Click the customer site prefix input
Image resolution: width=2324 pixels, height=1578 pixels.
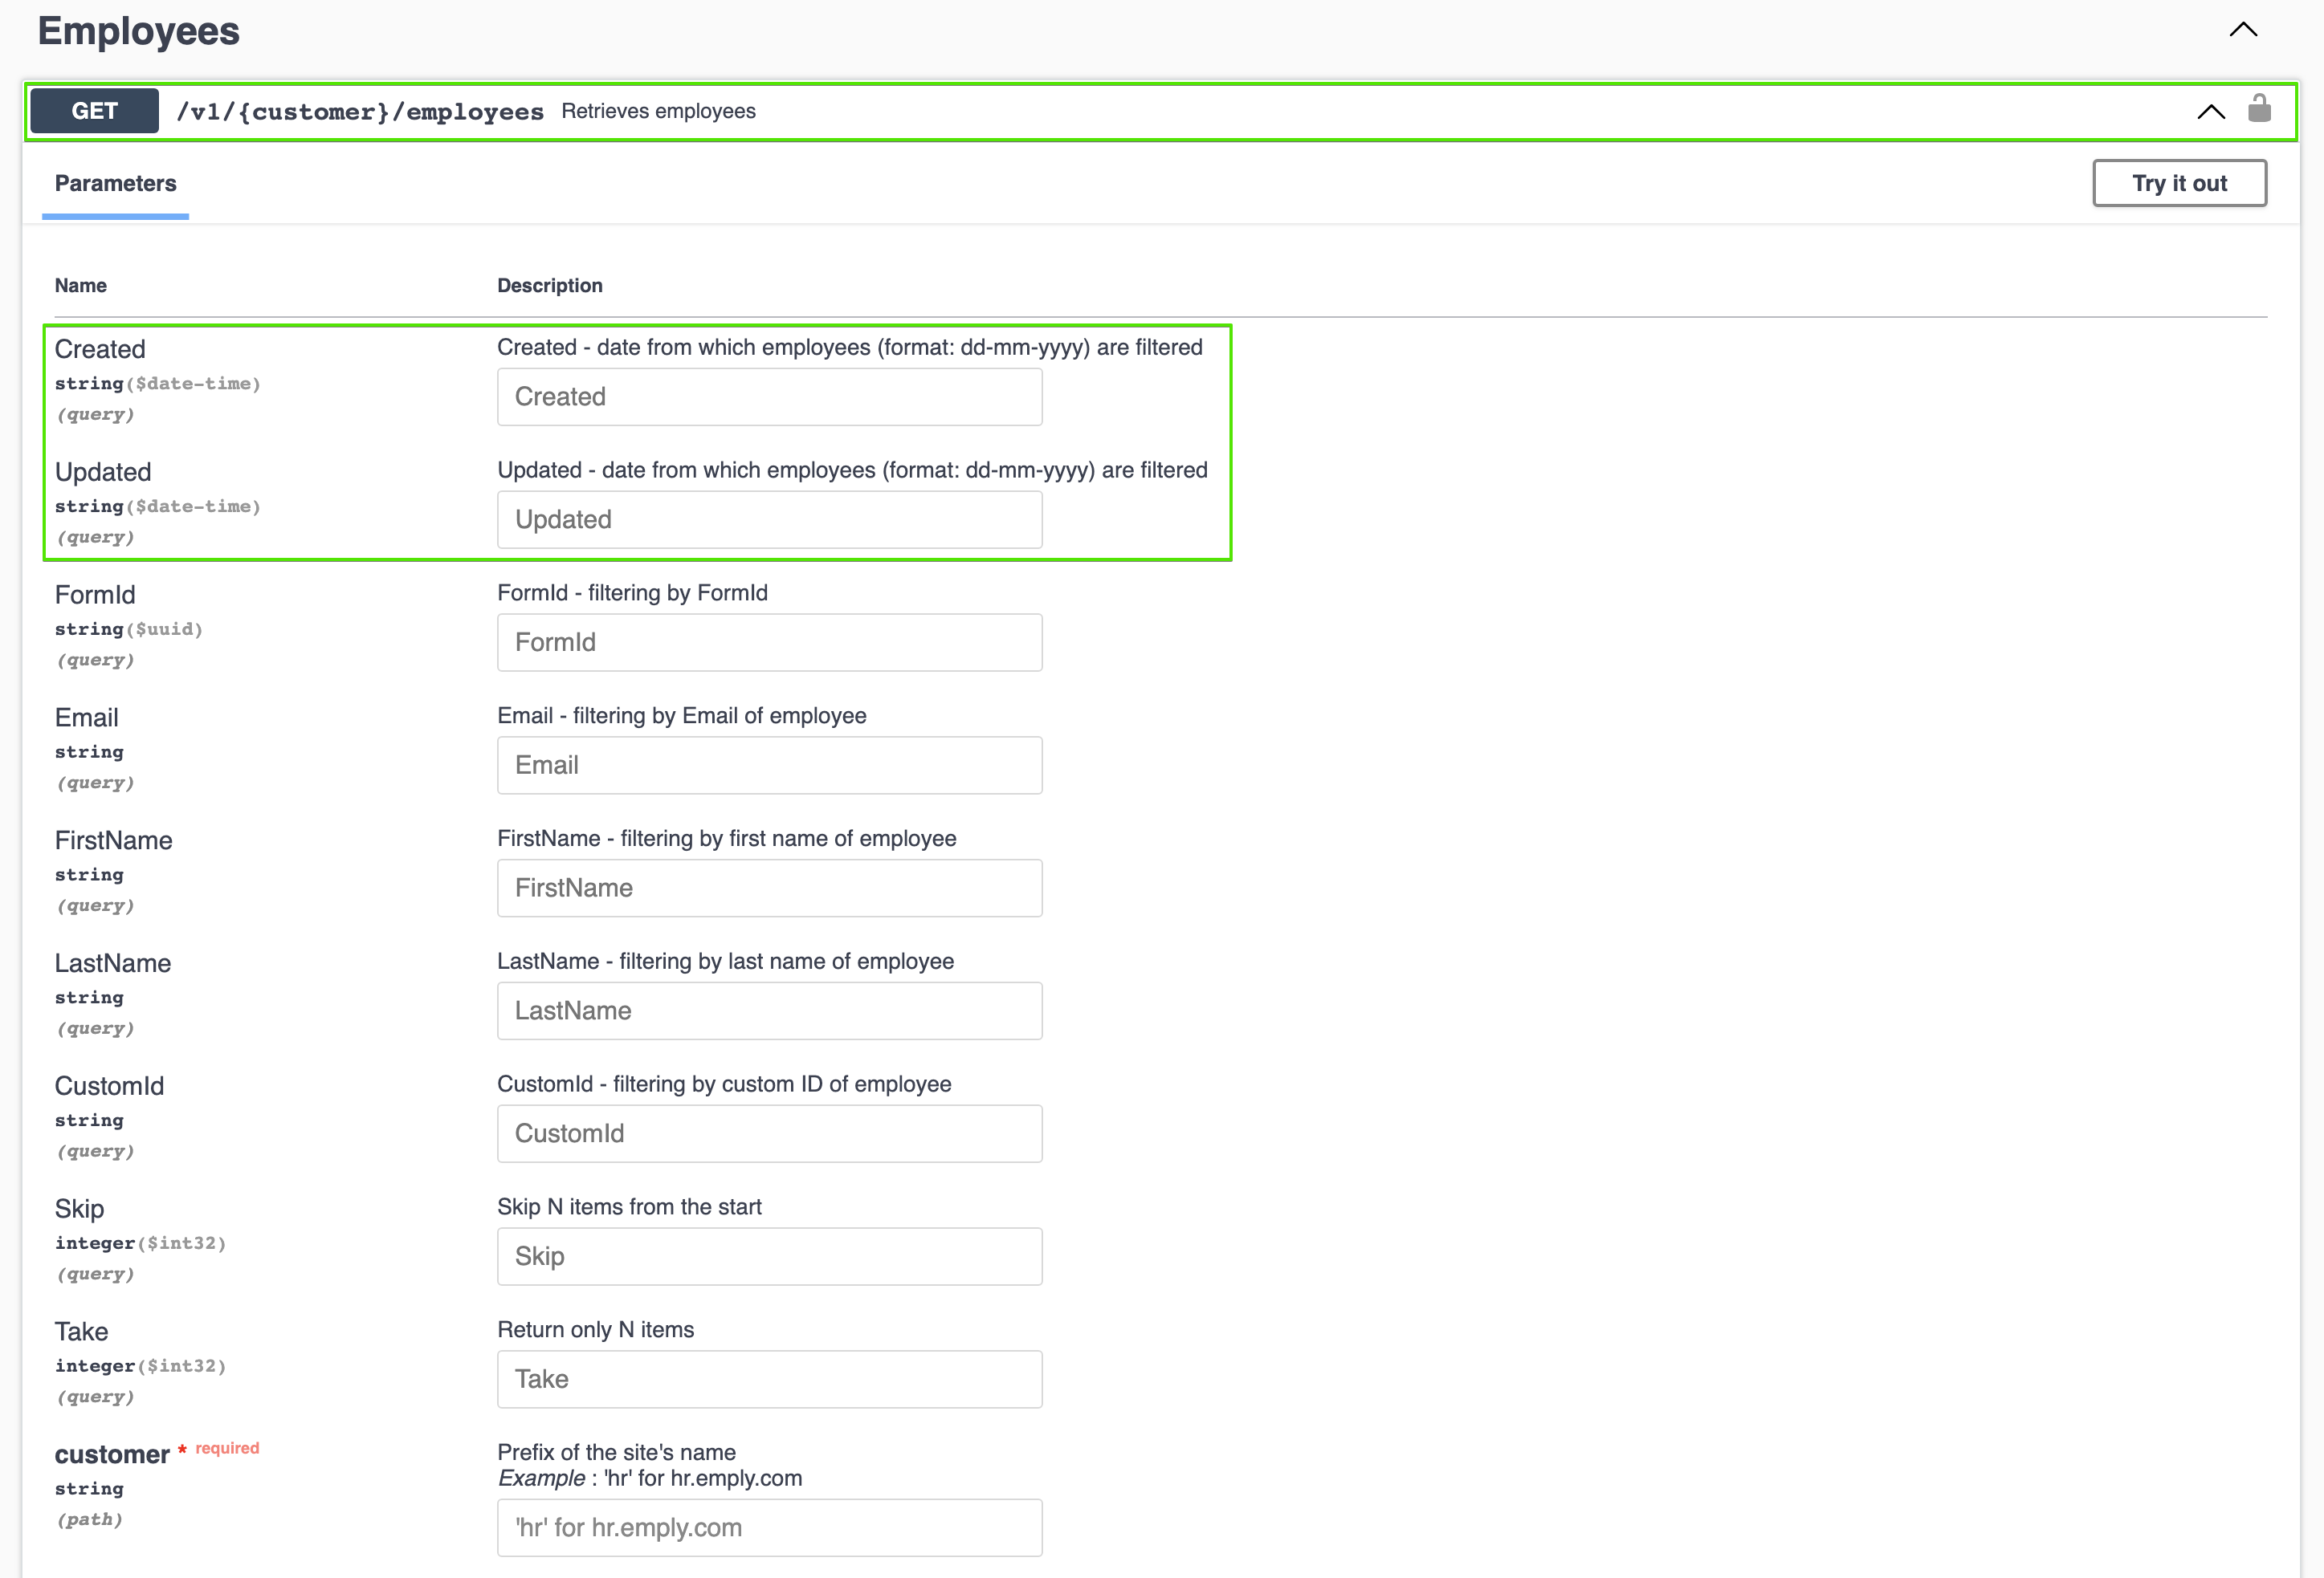point(769,1528)
